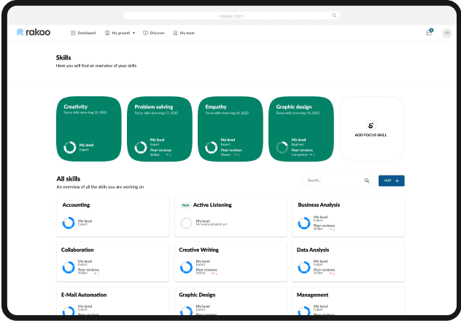Open the Dashboard menu item
461x321 pixels.
point(83,33)
